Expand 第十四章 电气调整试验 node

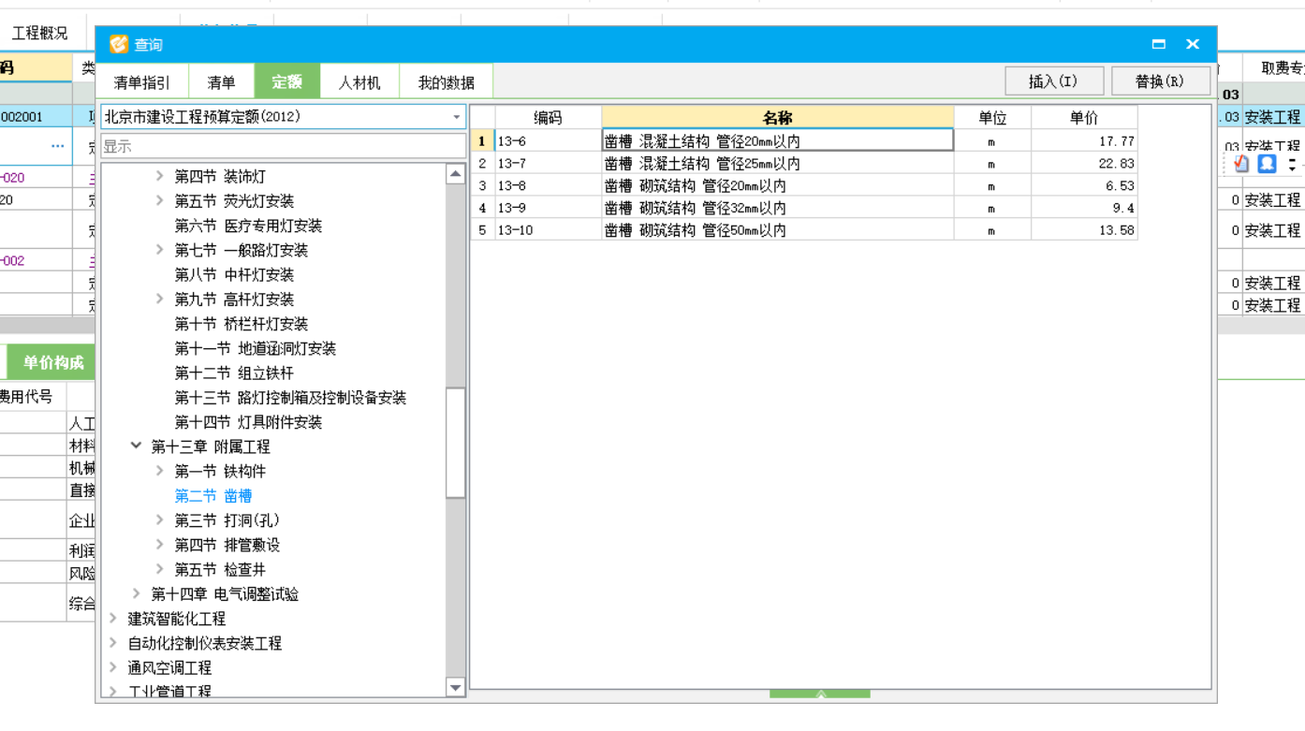pyautogui.click(x=136, y=593)
